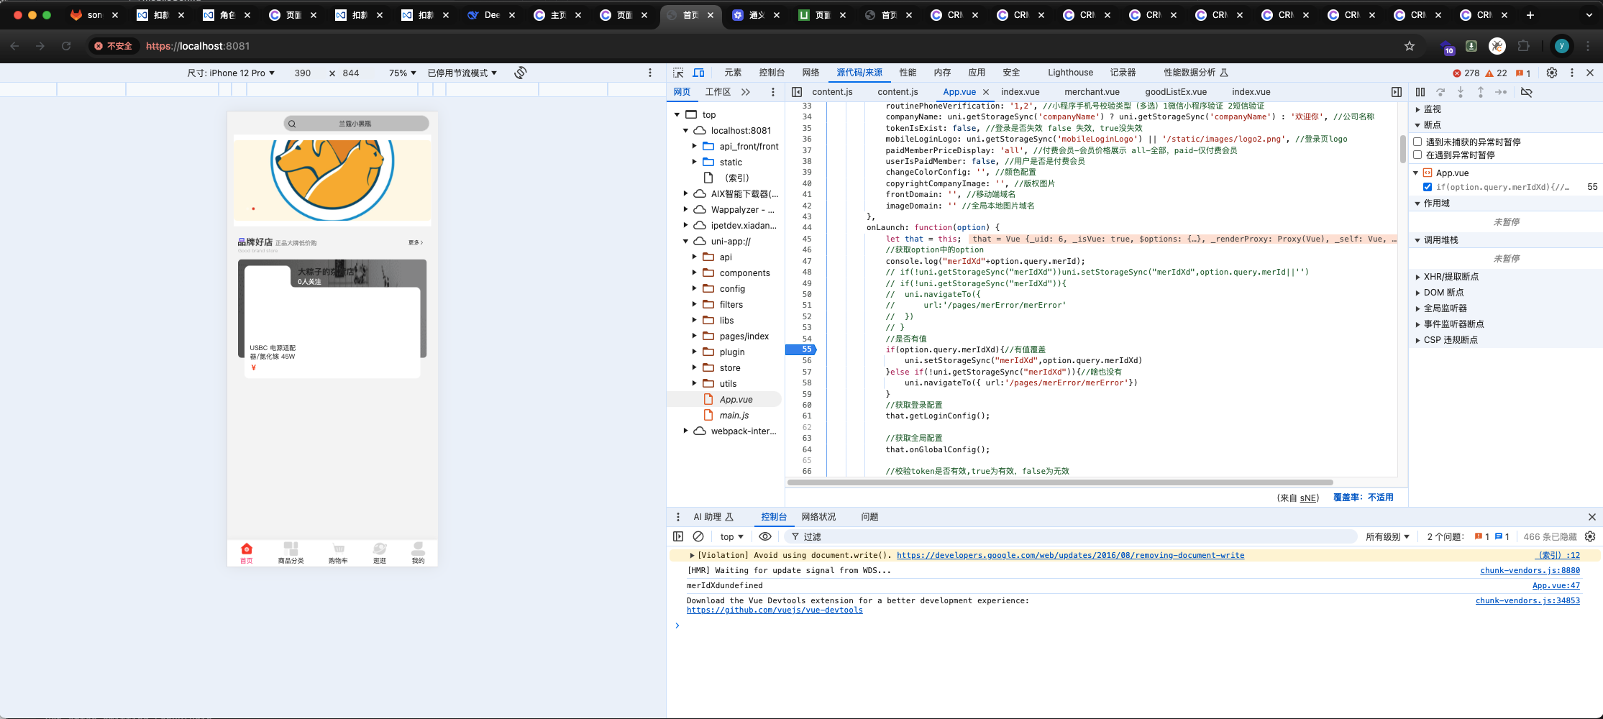Open the drawer three-dot menu
Viewport: 1603px width, 719px height.
pos(678,517)
